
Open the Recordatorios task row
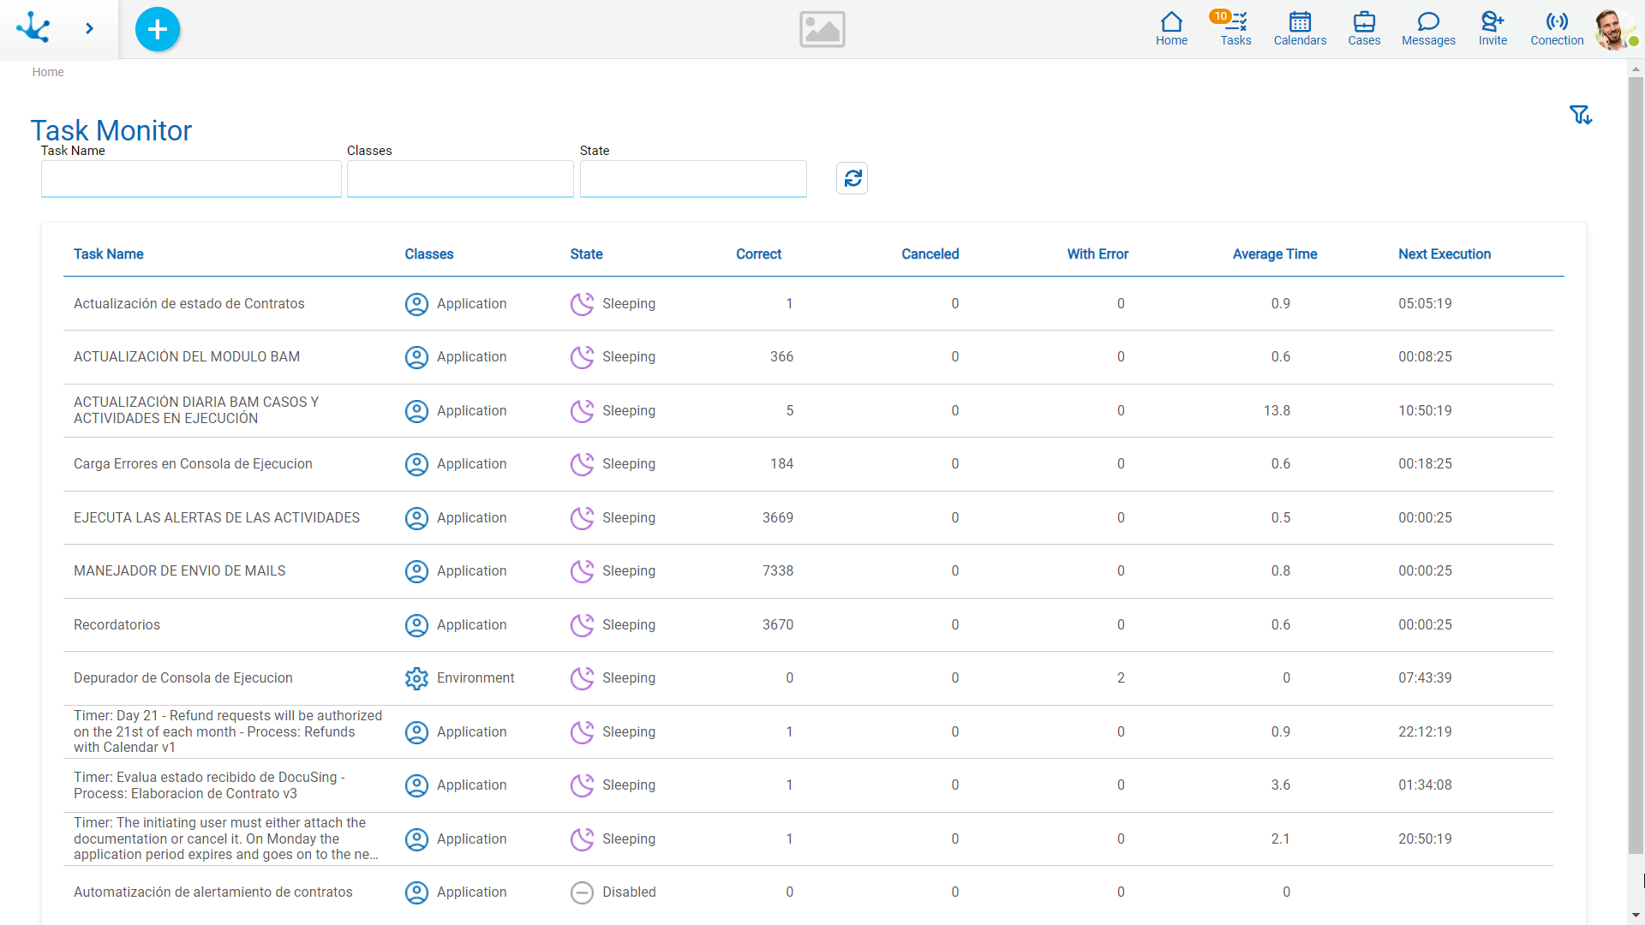(x=117, y=625)
